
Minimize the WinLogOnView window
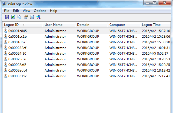147,3
